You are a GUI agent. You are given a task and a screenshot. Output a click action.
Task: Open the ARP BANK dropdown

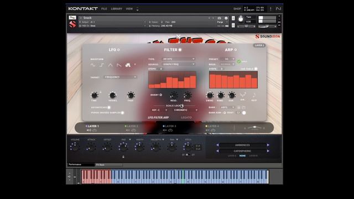pos(227,107)
